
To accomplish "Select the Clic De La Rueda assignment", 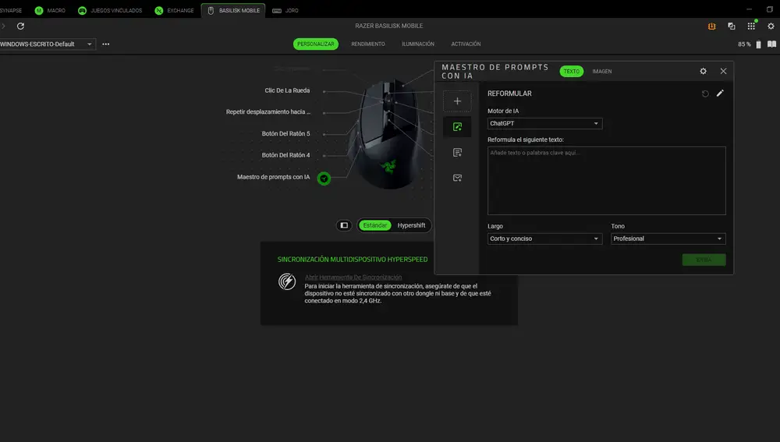I will pyautogui.click(x=287, y=90).
